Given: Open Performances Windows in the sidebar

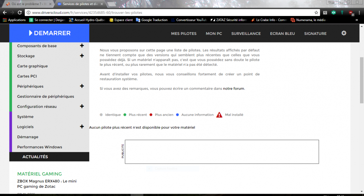Looking at the screenshot, I should point(39,147).
